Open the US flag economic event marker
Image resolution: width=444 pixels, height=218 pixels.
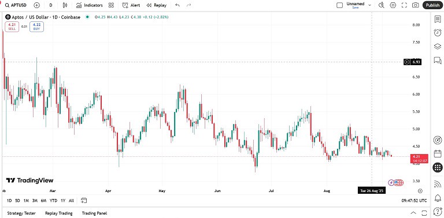tap(397, 183)
